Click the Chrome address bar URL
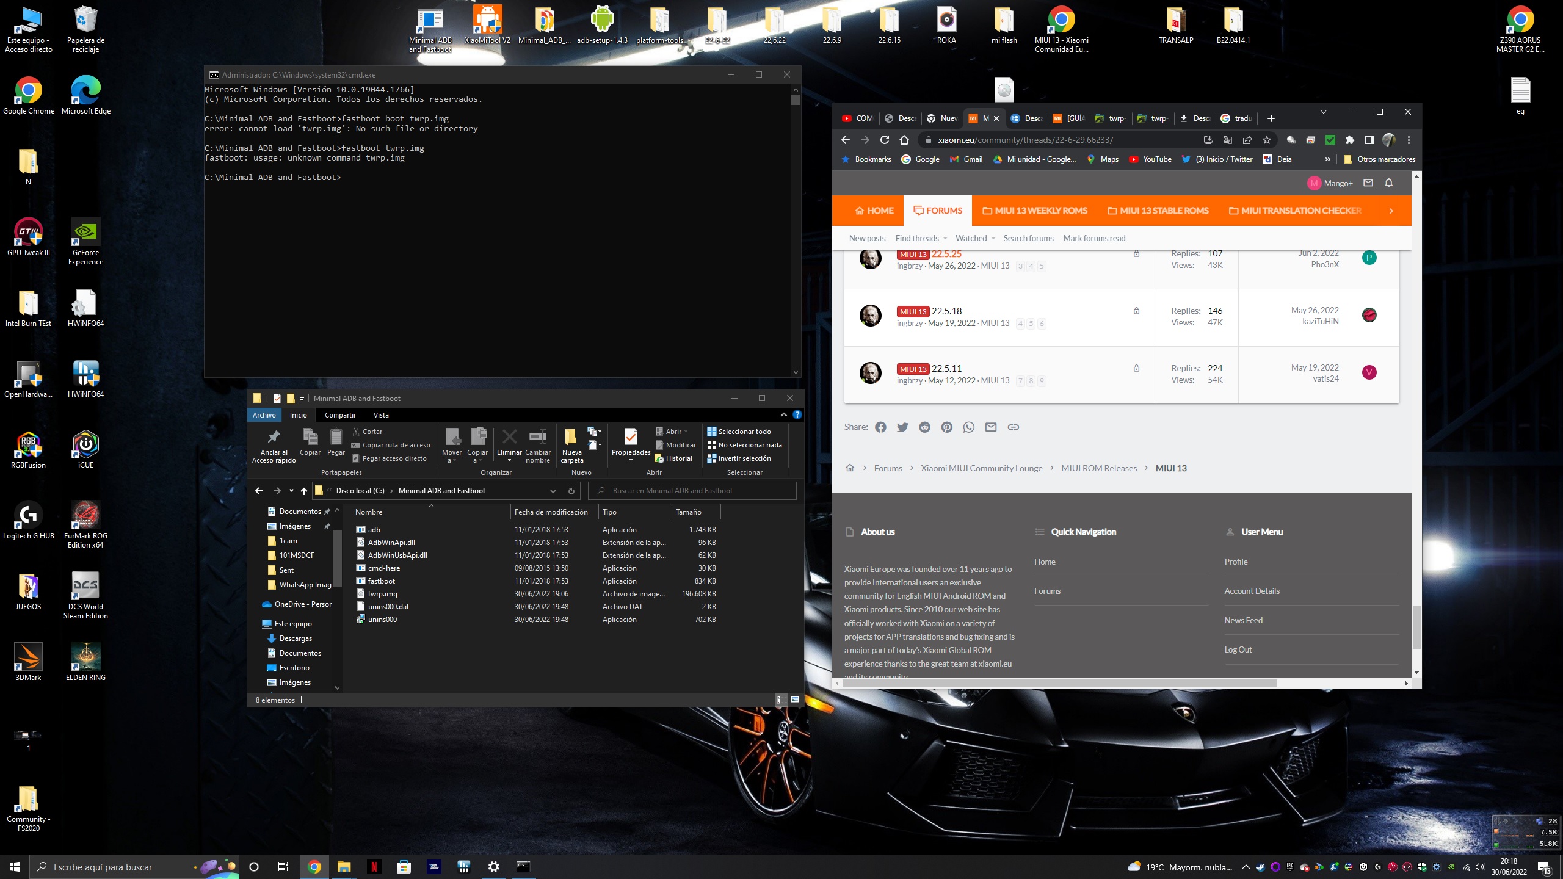Image resolution: width=1563 pixels, height=879 pixels. pos(1025,140)
